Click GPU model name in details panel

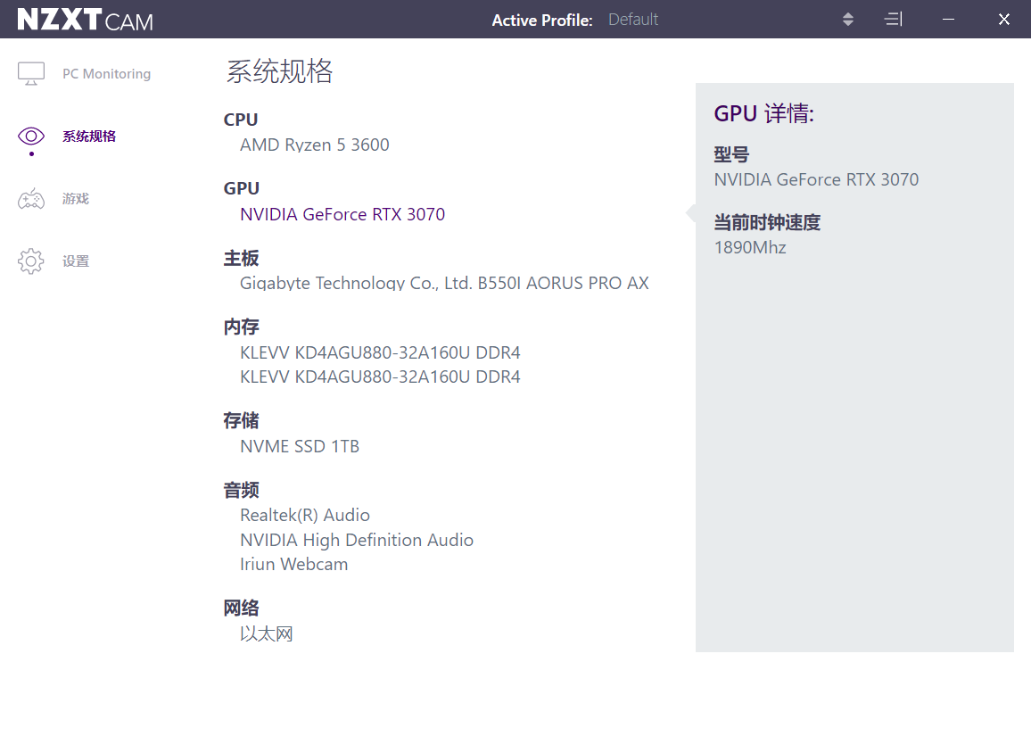click(816, 179)
